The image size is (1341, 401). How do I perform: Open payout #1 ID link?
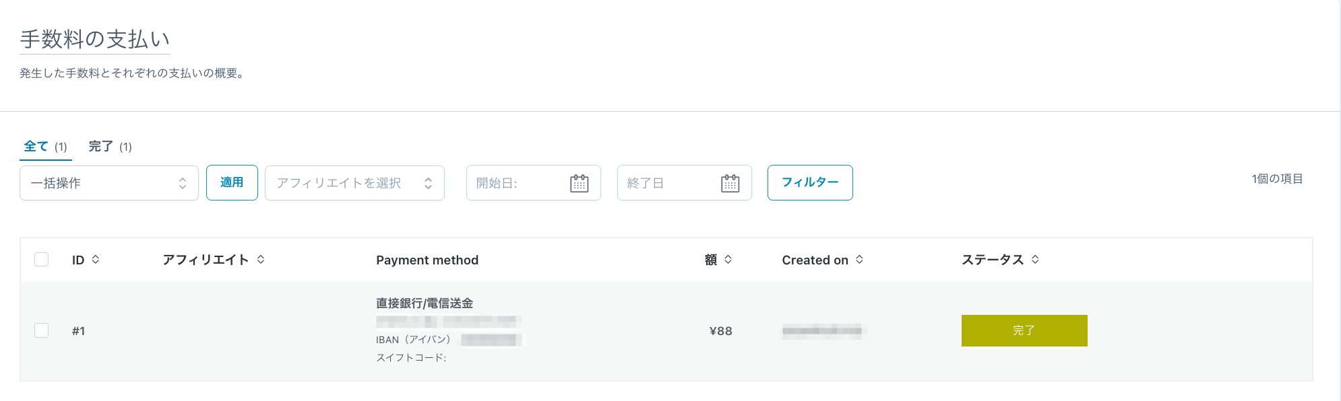tap(79, 331)
